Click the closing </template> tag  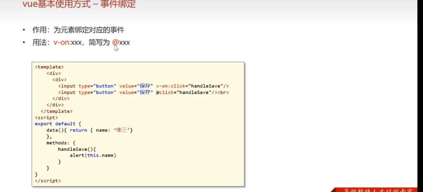tap(56, 111)
